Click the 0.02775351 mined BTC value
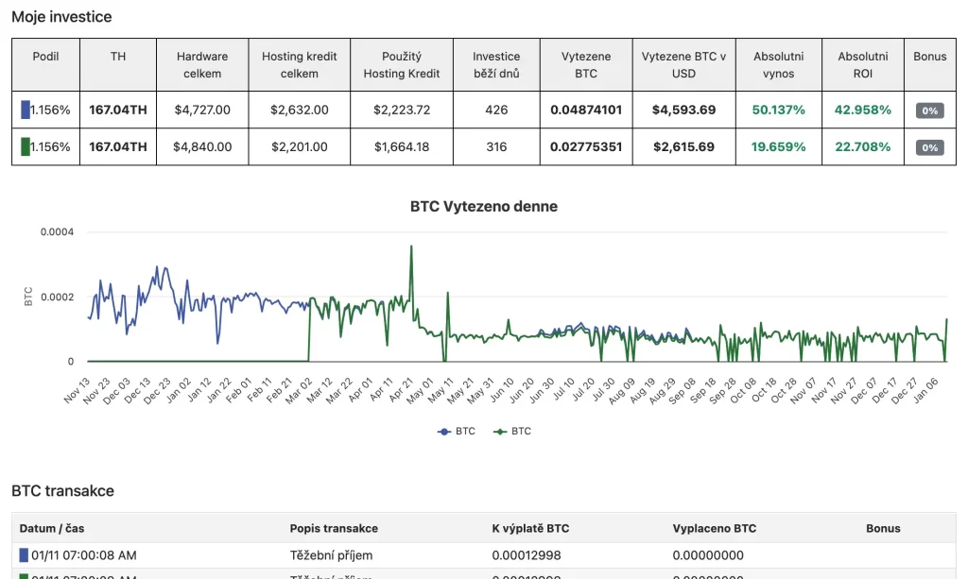The height and width of the screenshot is (579, 968). [586, 146]
